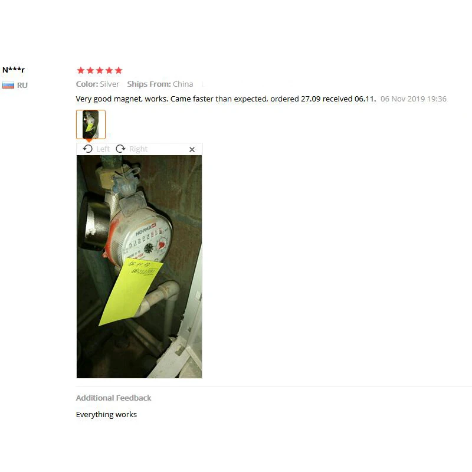Click the "Right" rotate label
The image size is (472, 472).
[x=138, y=149]
